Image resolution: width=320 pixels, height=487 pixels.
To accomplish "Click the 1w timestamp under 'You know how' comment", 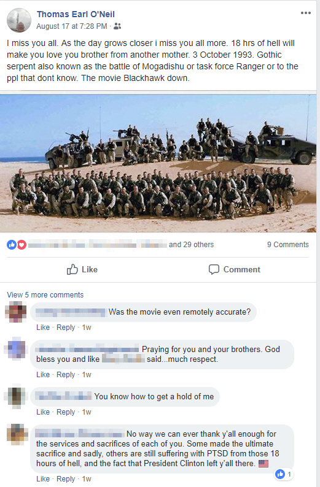I will (87, 412).
